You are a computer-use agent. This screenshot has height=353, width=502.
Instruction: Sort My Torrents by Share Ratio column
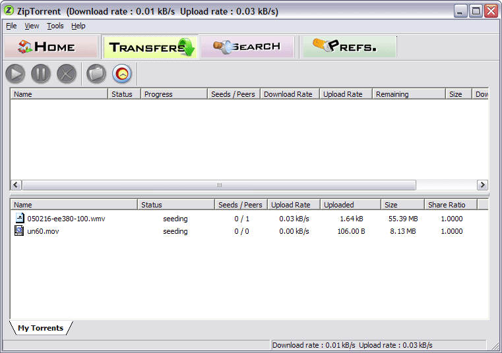[451, 205]
